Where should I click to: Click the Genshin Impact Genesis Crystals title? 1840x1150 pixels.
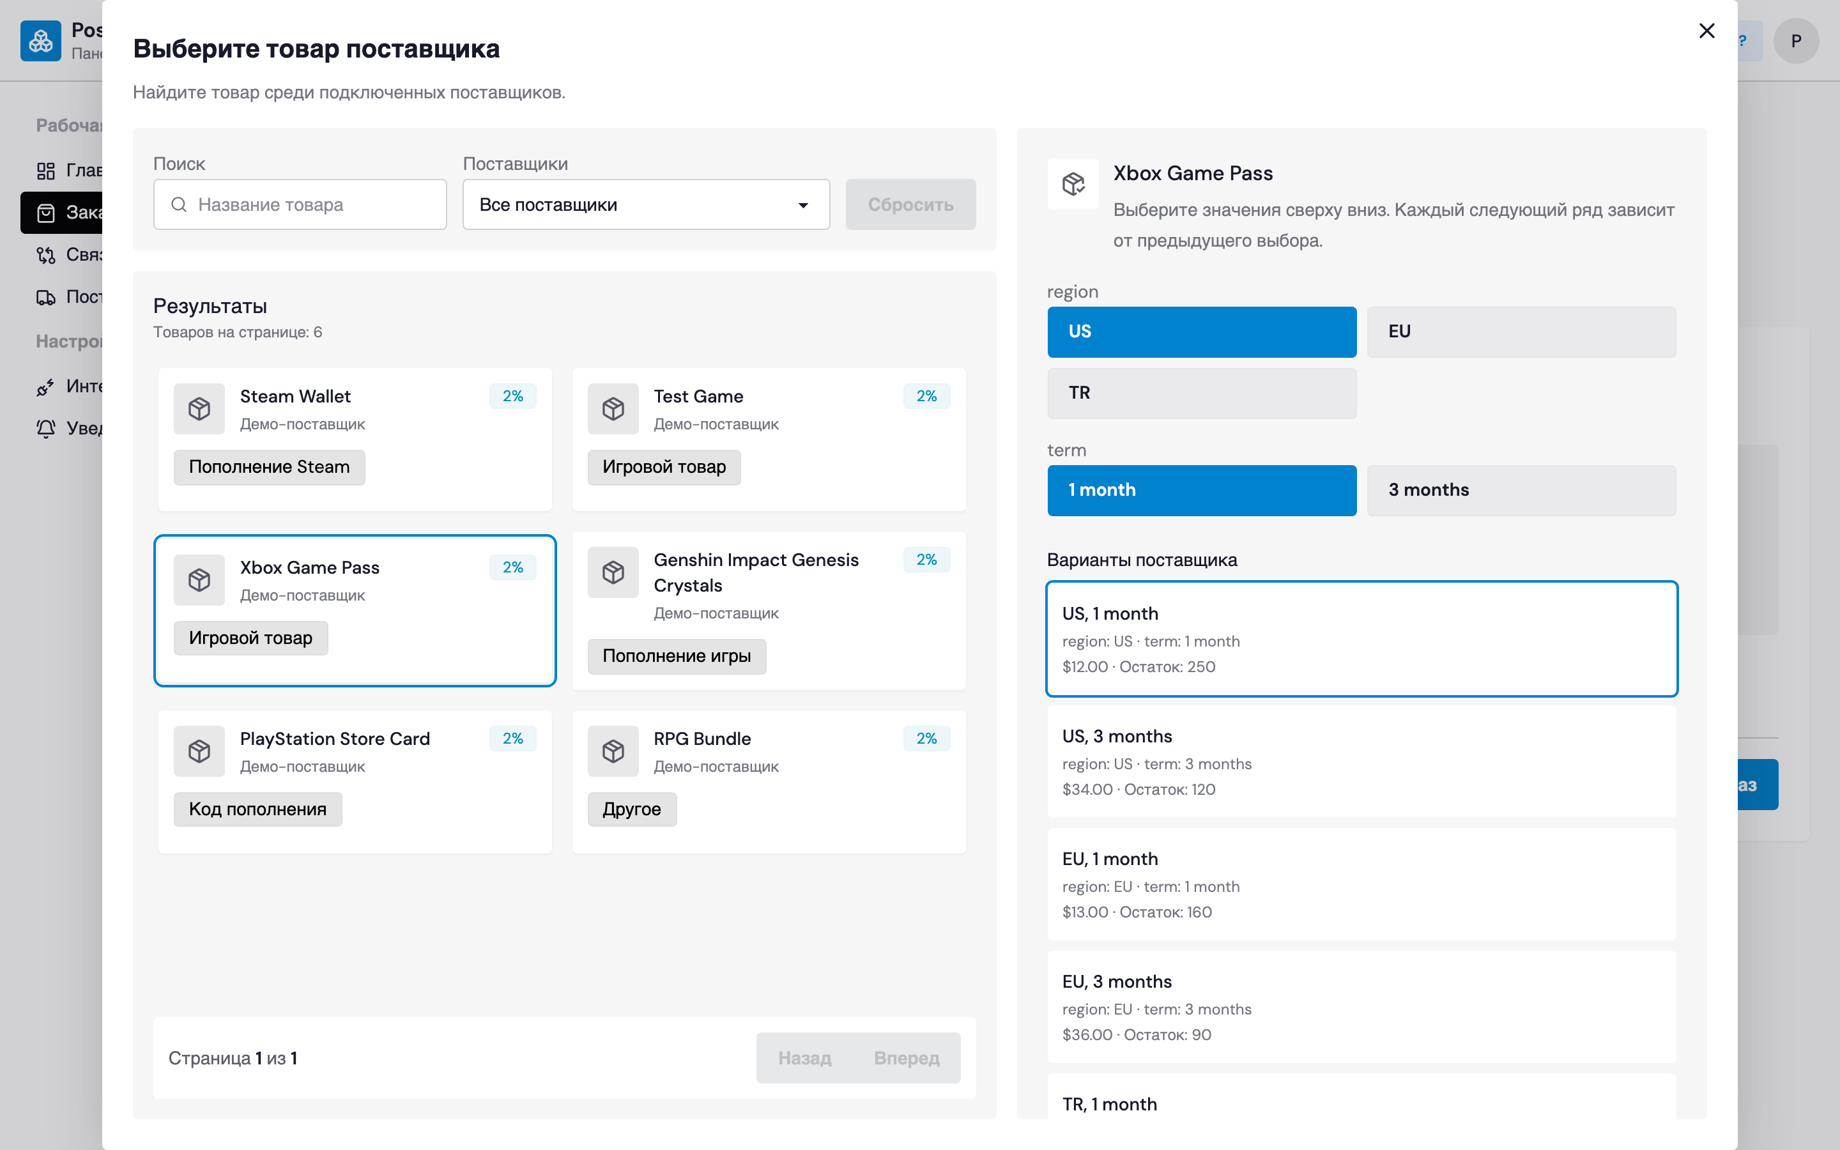(x=756, y=572)
